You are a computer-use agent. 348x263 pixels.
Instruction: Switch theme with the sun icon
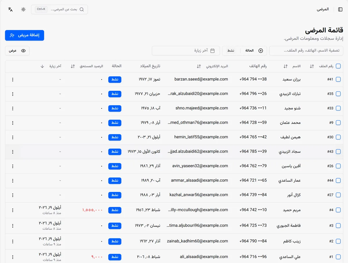click(23, 9)
